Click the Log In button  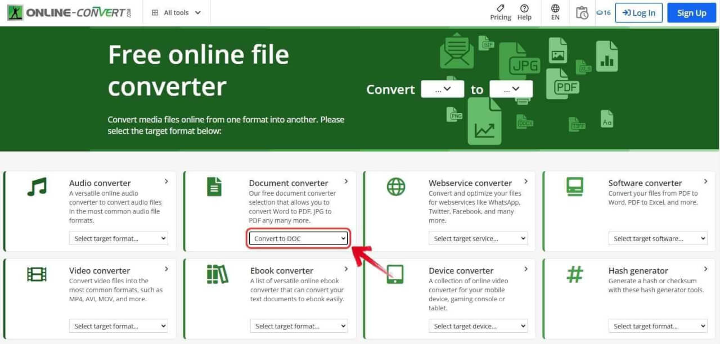point(638,12)
